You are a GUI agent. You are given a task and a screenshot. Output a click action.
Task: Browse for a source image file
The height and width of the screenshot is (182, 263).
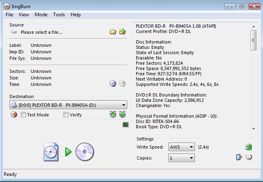click(x=113, y=32)
